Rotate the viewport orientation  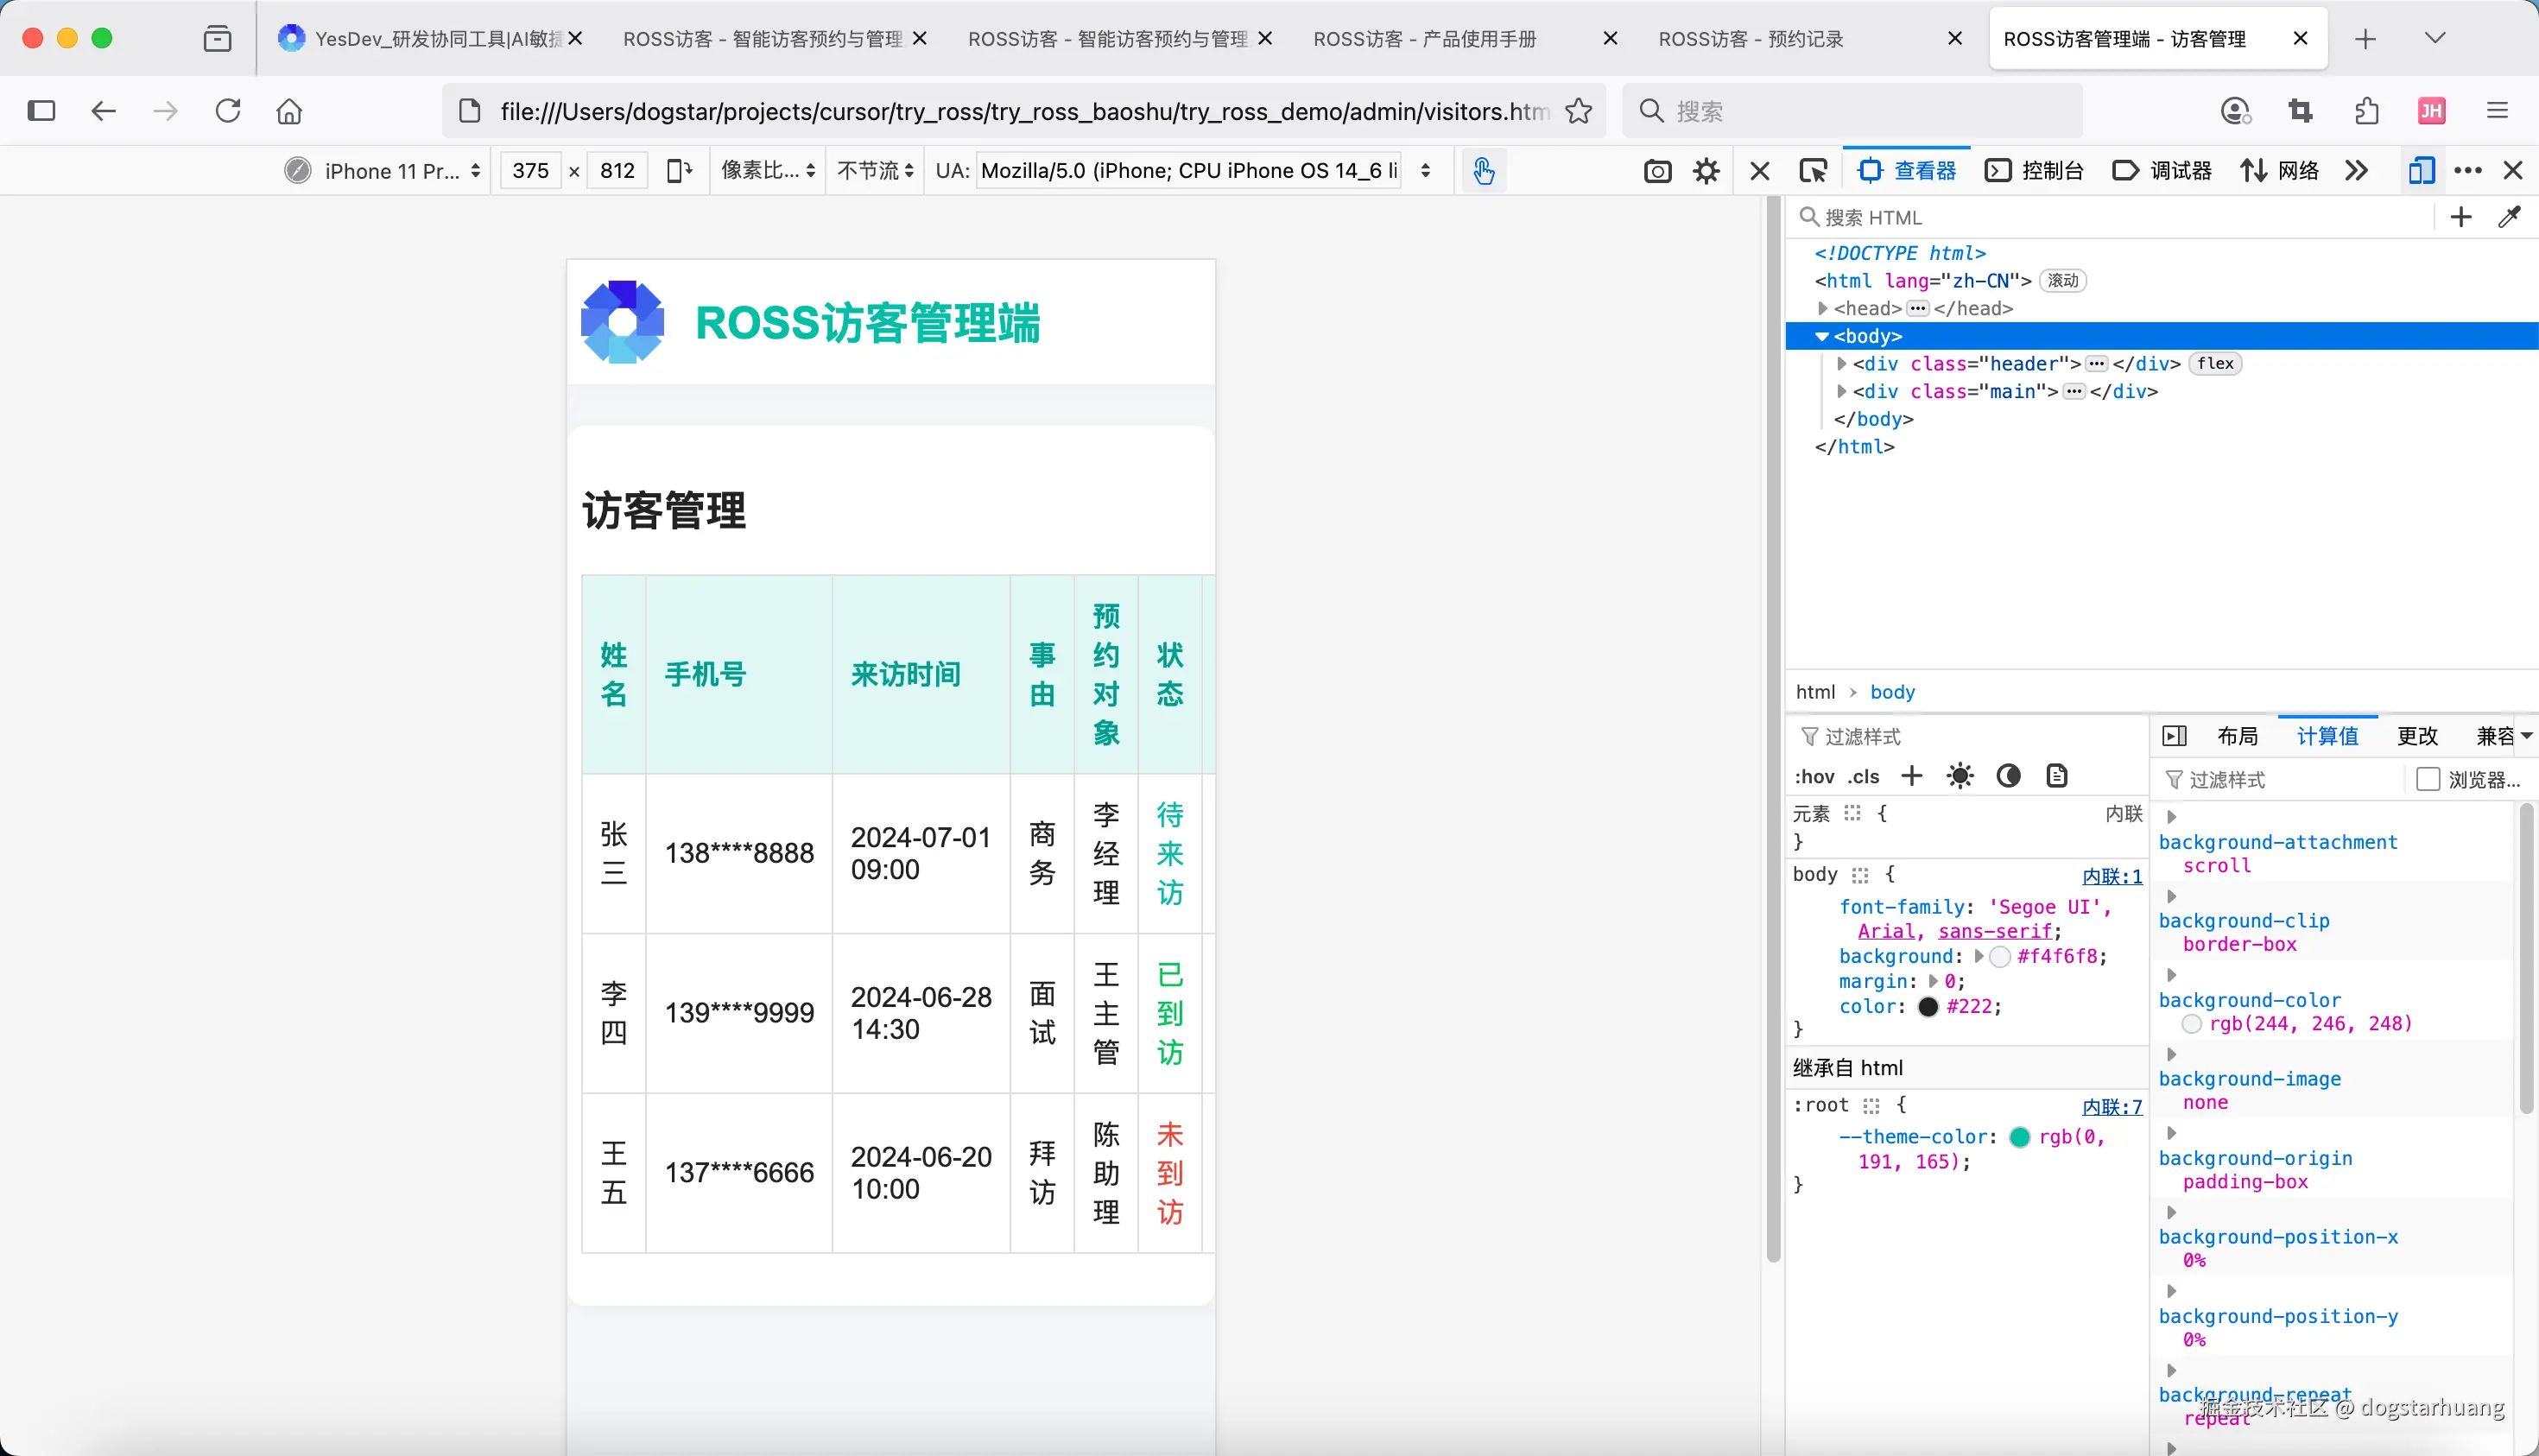[679, 171]
